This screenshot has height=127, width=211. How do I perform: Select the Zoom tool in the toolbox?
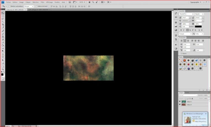(3, 69)
